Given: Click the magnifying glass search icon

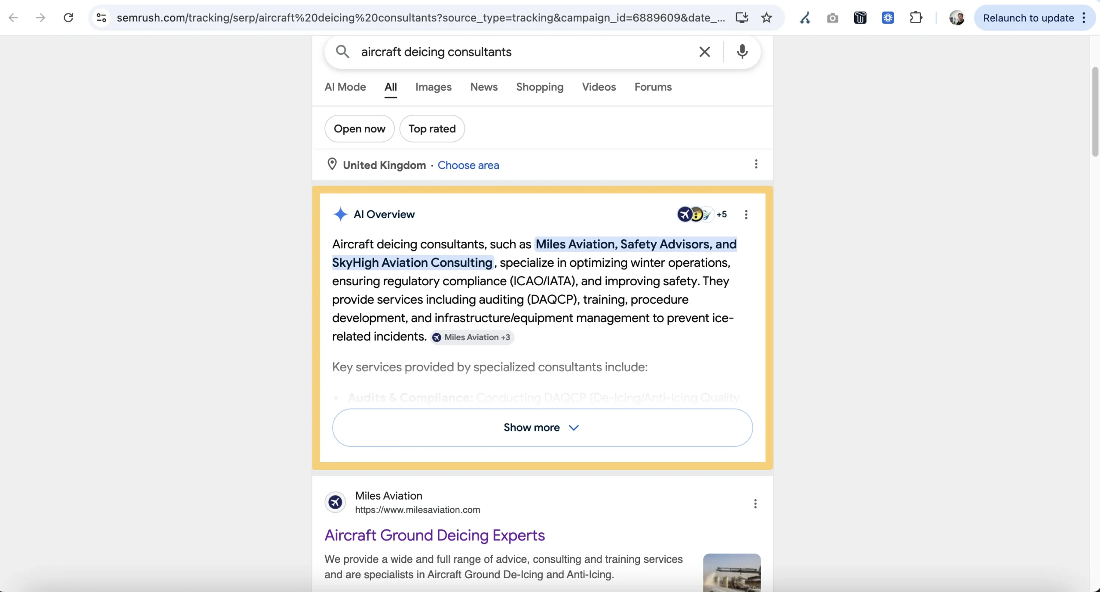Looking at the screenshot, I should point(342,52).
